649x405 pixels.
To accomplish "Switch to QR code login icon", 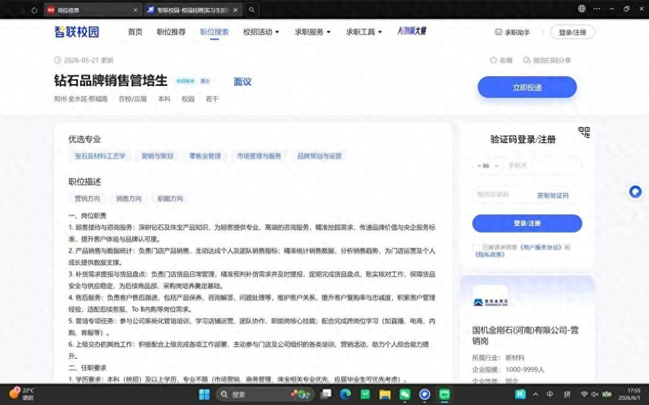I will point(584,132).
